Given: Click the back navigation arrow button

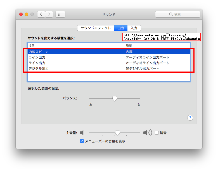Looking at the screenshot, I should (x=41, y=14).
